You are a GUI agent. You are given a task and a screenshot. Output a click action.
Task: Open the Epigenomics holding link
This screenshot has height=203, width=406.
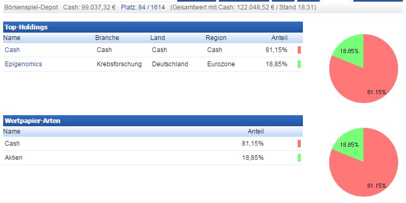coord(23,64)
